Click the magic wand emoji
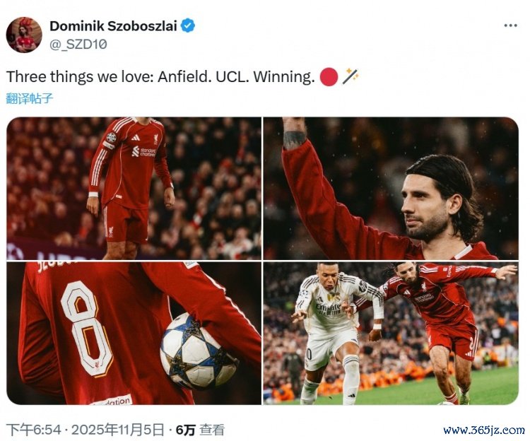The image size is (530, 441). (351, 76)
